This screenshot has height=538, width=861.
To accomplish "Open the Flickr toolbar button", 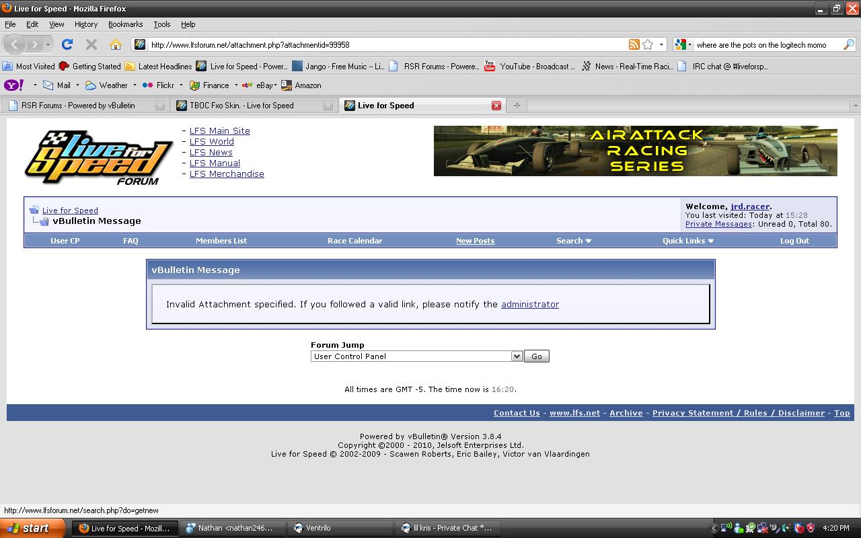I will pyautogui.click(x=158, y=85).
